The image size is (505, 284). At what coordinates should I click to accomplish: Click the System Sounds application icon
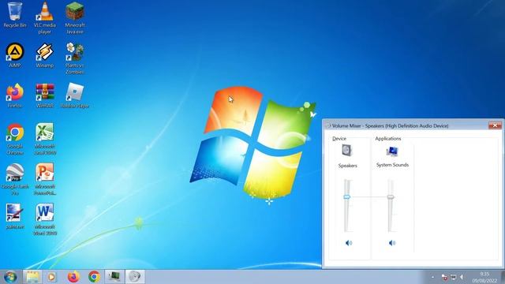(x=392, y=151)
